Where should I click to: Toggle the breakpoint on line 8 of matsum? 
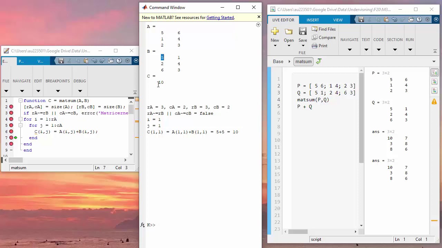[11, 144]
